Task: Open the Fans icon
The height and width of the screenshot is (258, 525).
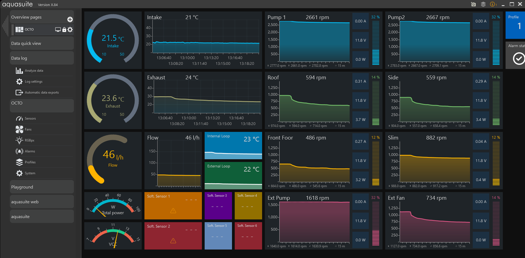Action: [x=19, y=129]
